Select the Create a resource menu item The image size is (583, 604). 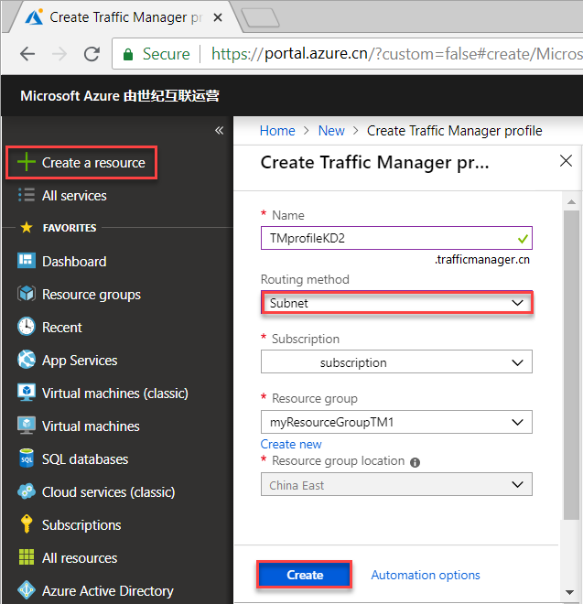click(81, 162)
